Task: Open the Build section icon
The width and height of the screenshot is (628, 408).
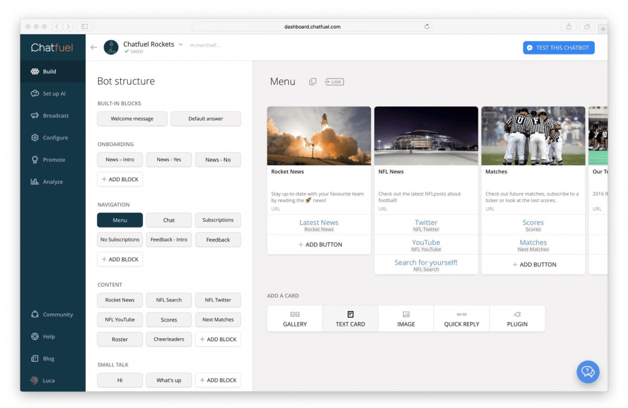Action: click(x=35, y=72)
